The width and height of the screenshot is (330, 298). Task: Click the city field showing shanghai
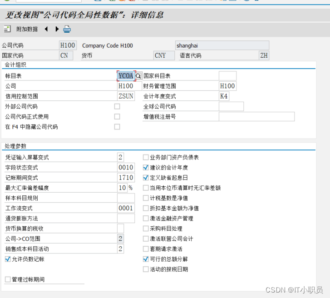pyautogui.click(x=222, y=45)
